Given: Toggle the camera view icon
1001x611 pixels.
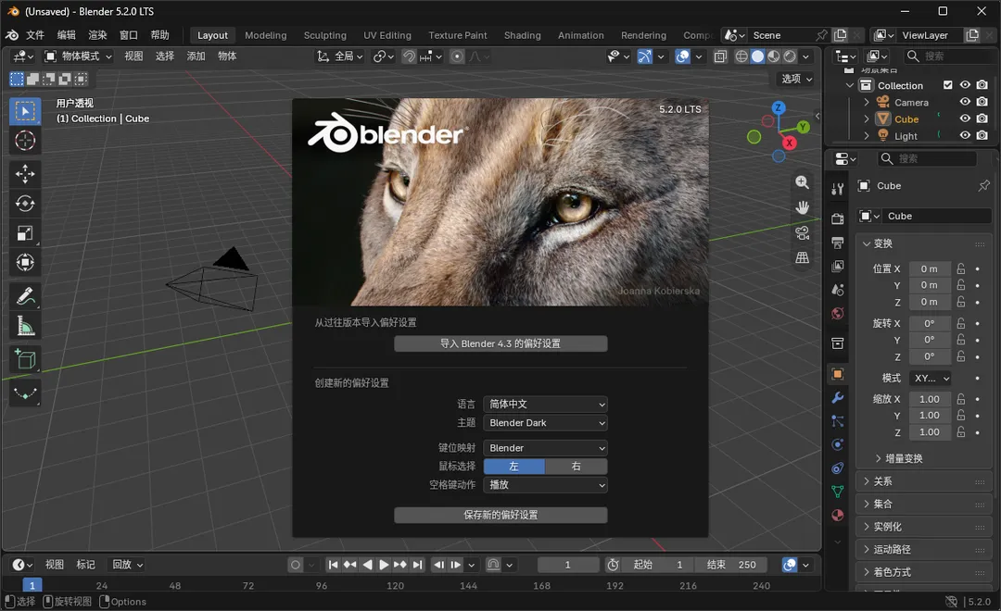Looking at the screenshot, I should coord(802,232).
